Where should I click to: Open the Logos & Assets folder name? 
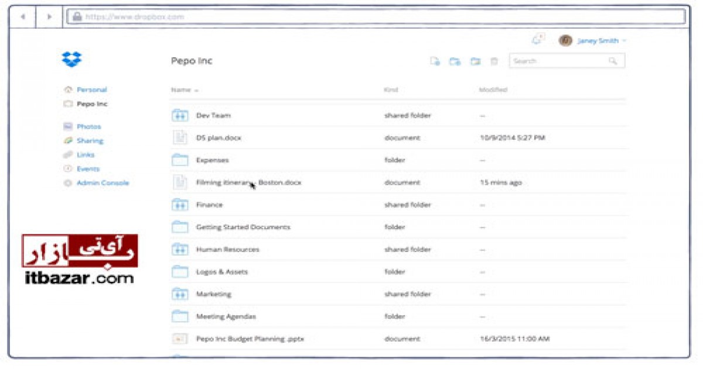click(x=221, y=271)
